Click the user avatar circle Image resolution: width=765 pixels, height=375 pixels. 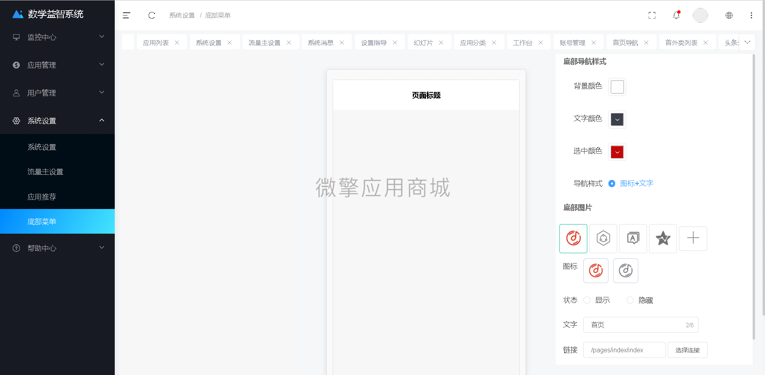700,15
